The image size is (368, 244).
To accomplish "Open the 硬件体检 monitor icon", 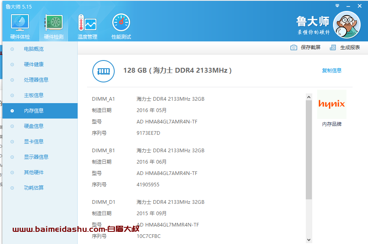I will (x=20, y=22).
